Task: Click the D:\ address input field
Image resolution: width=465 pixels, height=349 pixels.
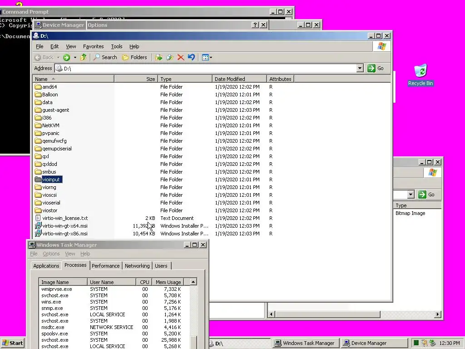Action: [x=206, y=68]
